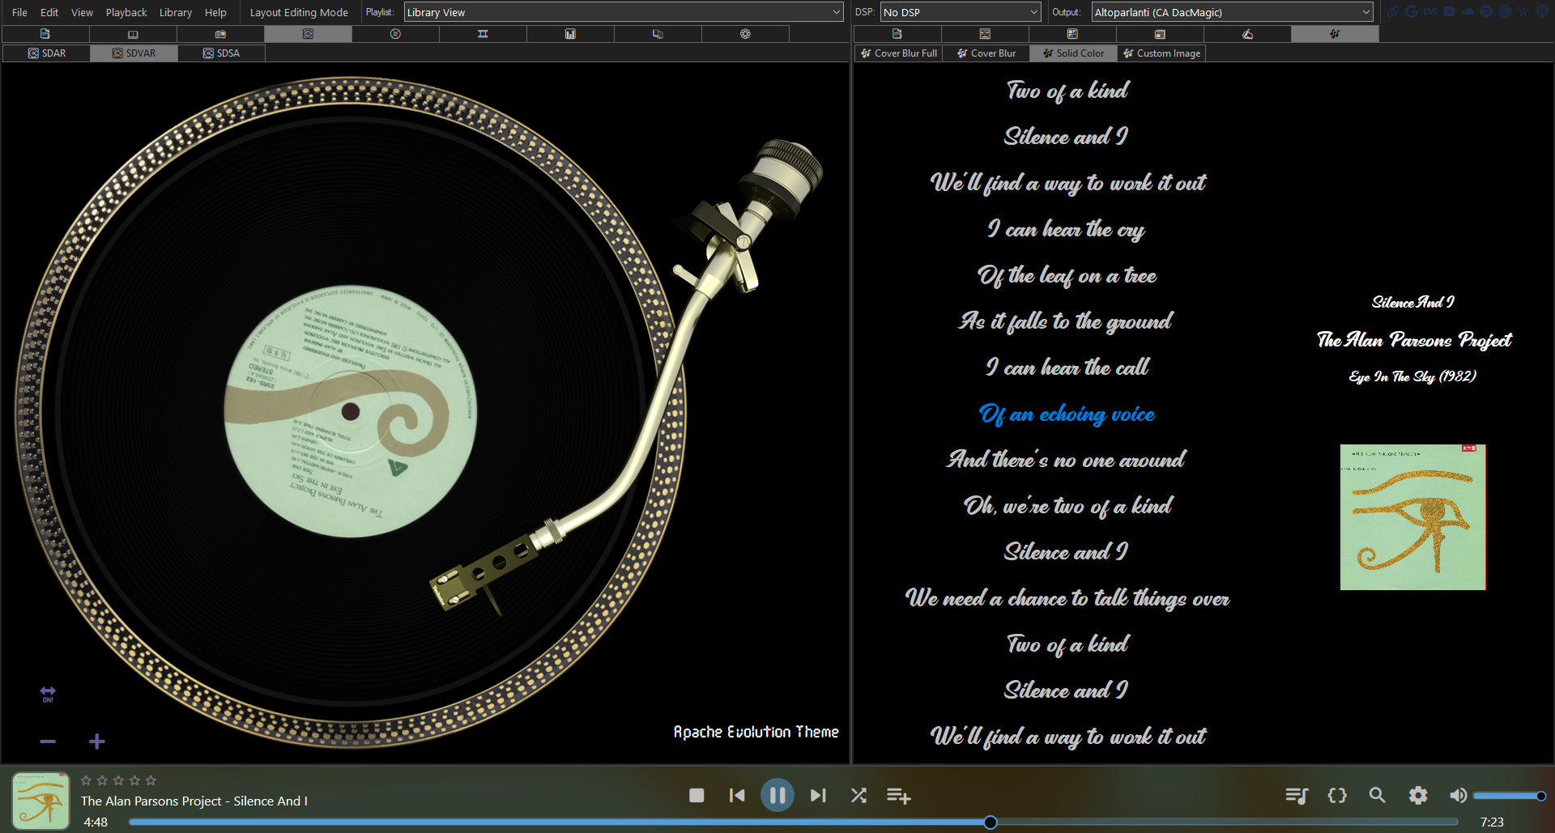The width and height of the screenshot is (1555, 833).
Task: Mute audio with the speaker icon
Action: click(x=1458, y=796)
